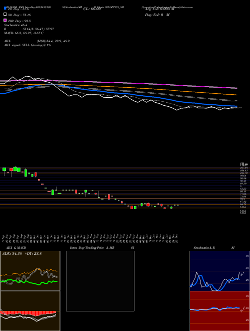The width and height of the screenshot is (250, 331).
Task: Click the 'ADX signal: SELL Growing @ 1%' text
Action: (x=27, y=45)
